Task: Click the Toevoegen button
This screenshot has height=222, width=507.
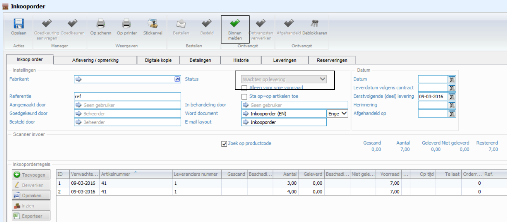Action: click(31, 175)
